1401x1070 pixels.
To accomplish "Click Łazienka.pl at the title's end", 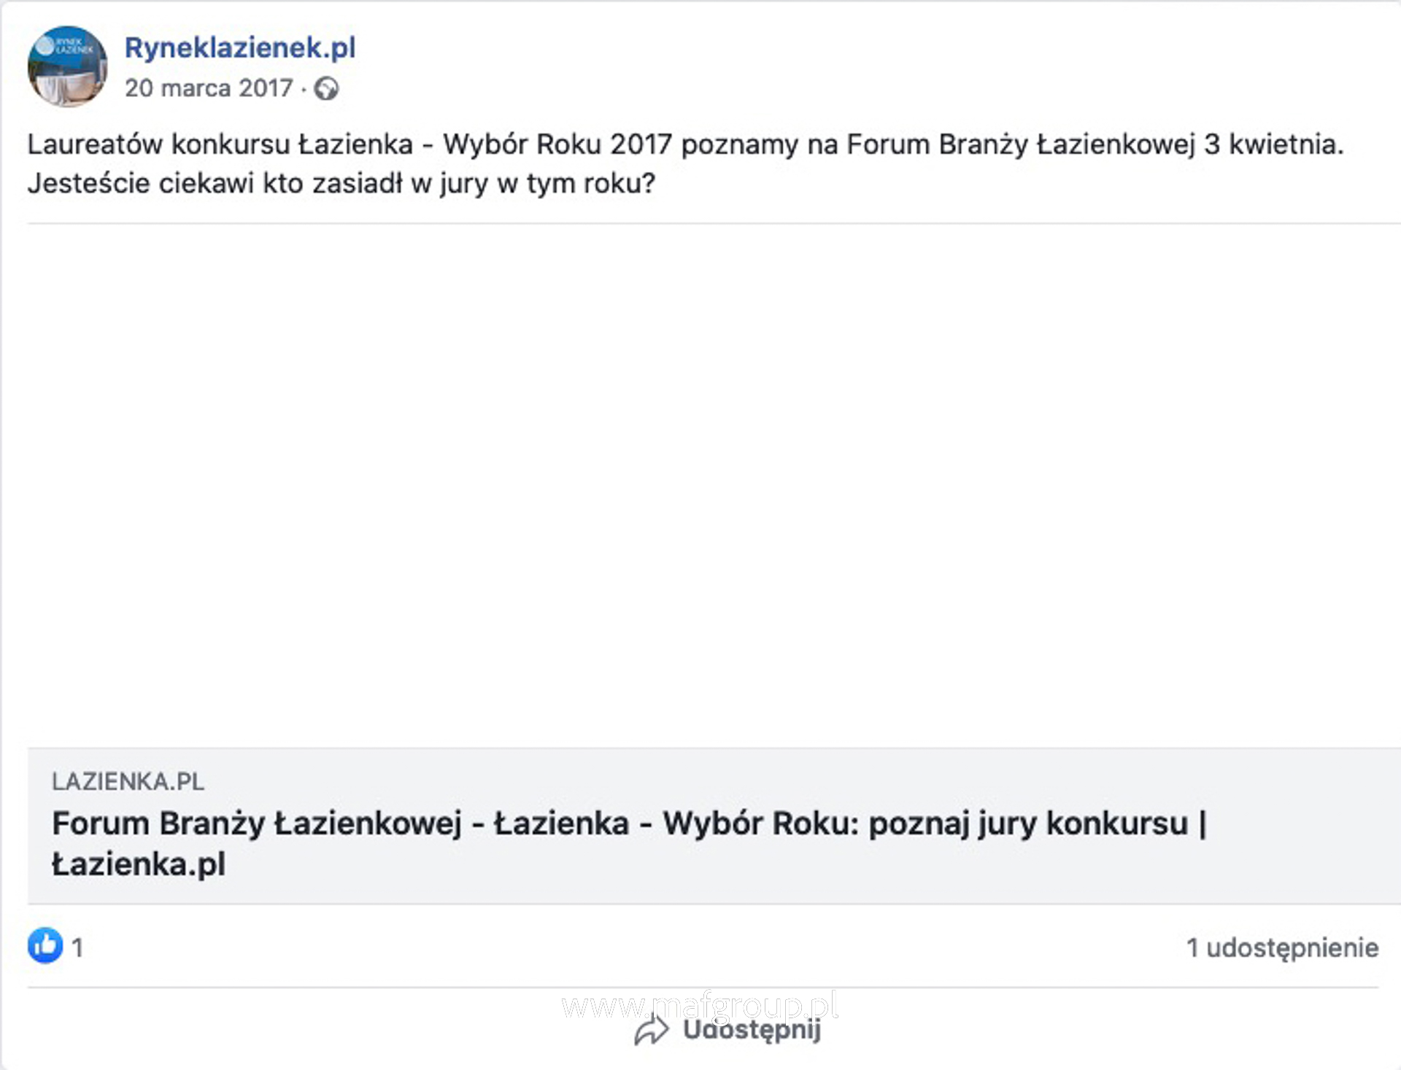I will [139, 865].
